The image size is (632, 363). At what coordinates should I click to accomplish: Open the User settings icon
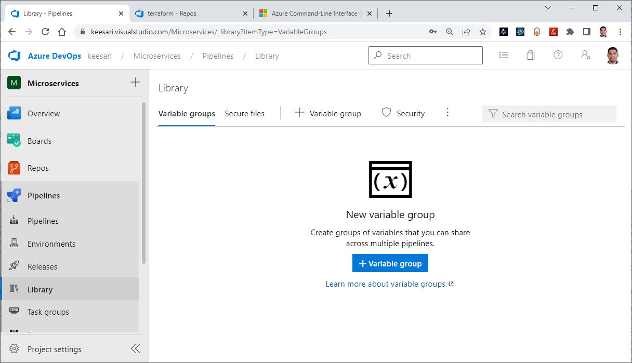click(585, 55)
